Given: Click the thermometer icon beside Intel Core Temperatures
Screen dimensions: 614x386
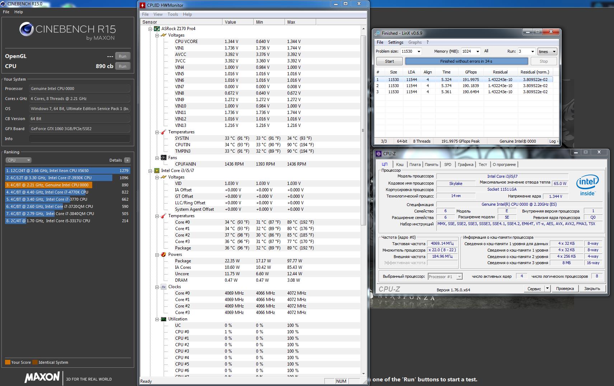Looking at the screenshot, I should [164, 216].
